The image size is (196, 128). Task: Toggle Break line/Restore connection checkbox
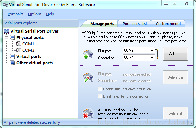click(x=100, y=96)
